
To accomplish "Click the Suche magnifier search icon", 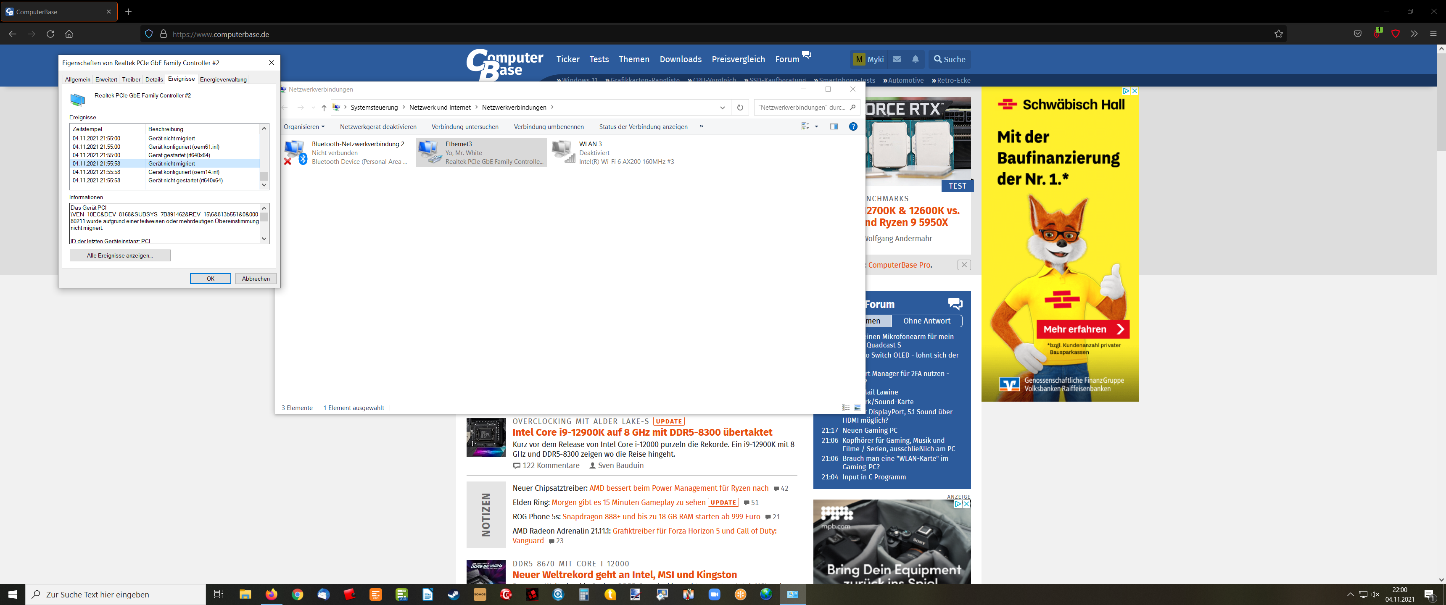I will pos(938,59).
